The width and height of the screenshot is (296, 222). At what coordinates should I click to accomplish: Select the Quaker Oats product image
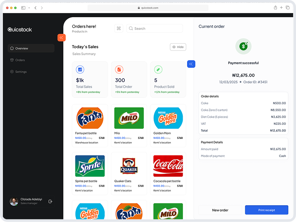[x=129, y=166]
